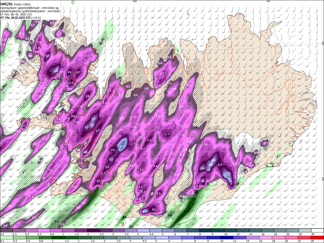324x243 pixels.
Task: Click the 20W longitude label
Action: click(x=135, y=1)
